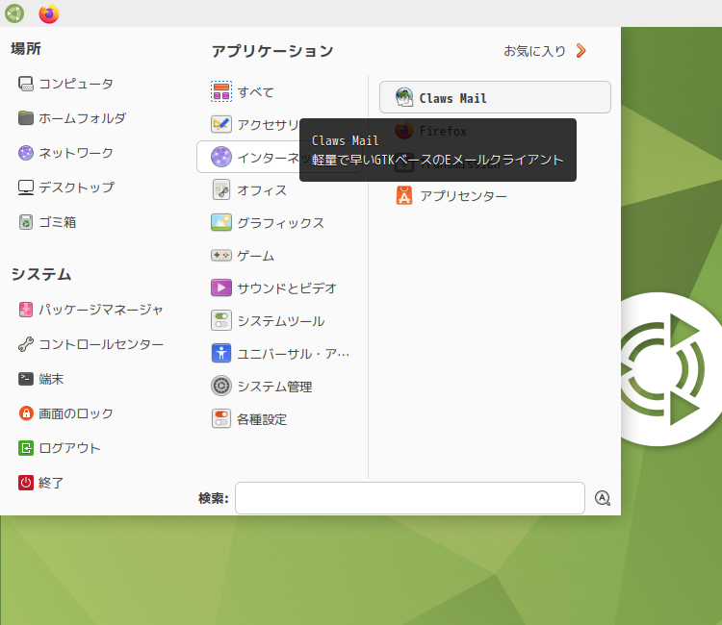Select 画面のロック
Viewport: 722px width, 625px height.
(x=65, y=413)
